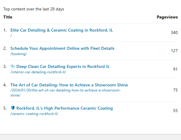Screen dimensions: 181x140
Task: Click the /booking/ URL path
Action: (18, 54)
